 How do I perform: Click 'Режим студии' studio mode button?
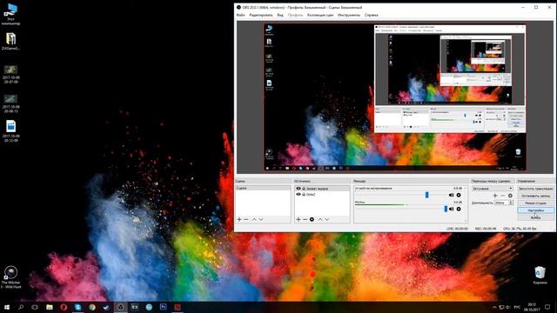coord(536,203)
